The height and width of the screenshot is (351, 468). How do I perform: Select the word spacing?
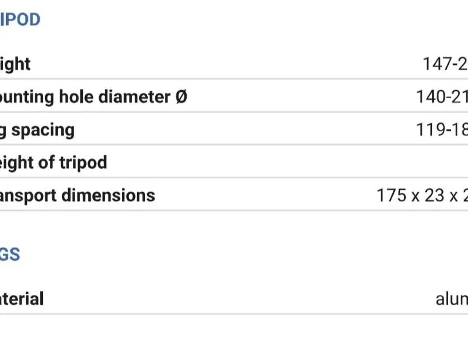(43, 130)
